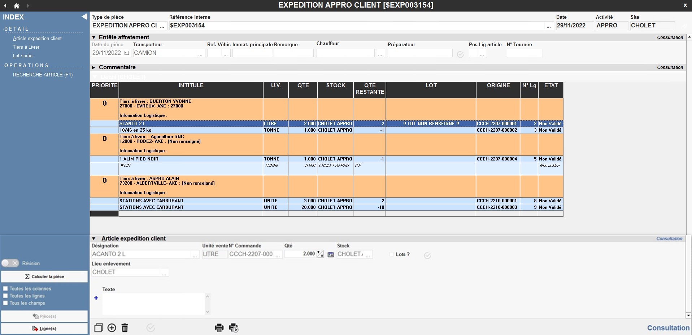The width and height of the screenshot is (692, 335).
Task: Click the printer icon
Action: coord(219,328)
